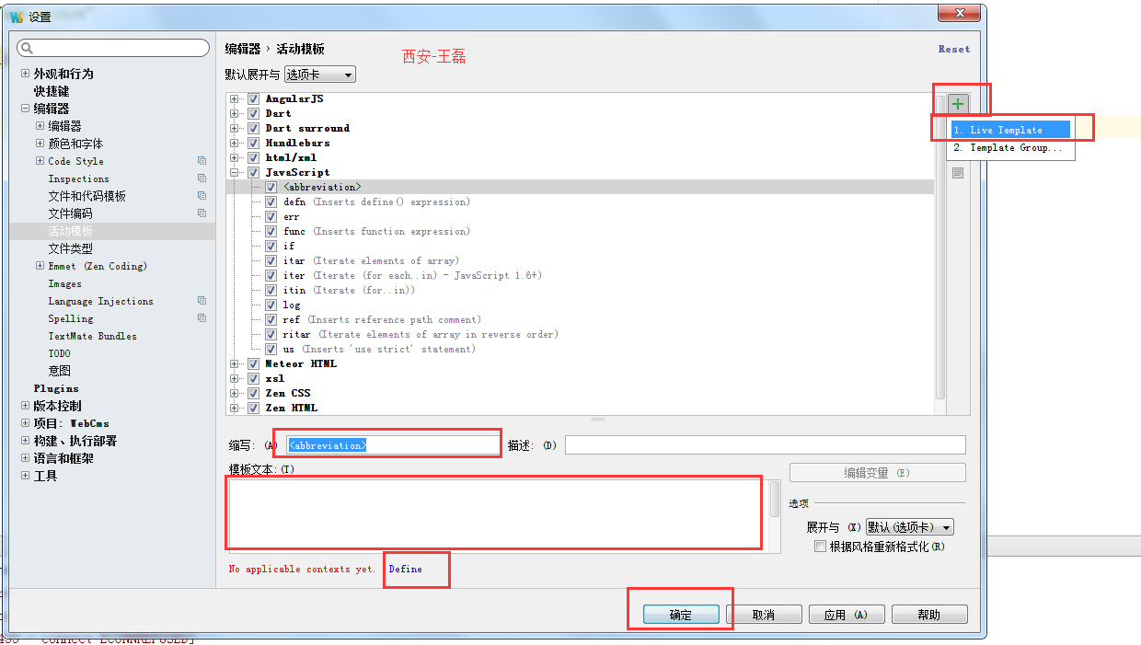Choose Template Group from the popup menu
Screen dimensions: 1141x645
click(1010, 145)
